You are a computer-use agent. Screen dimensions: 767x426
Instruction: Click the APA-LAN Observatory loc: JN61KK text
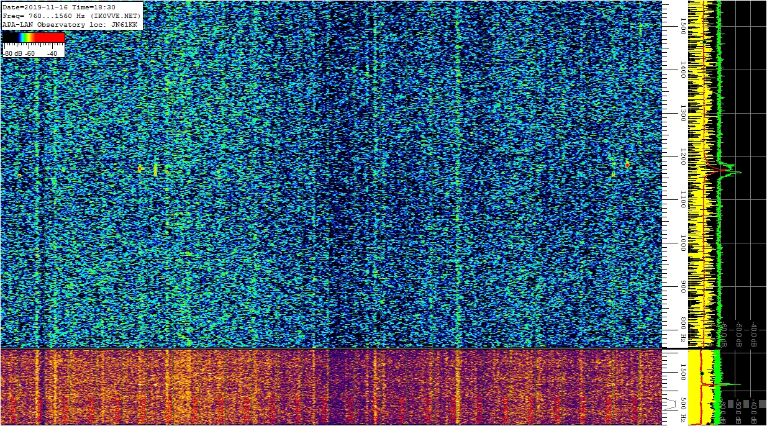point(70,24)
